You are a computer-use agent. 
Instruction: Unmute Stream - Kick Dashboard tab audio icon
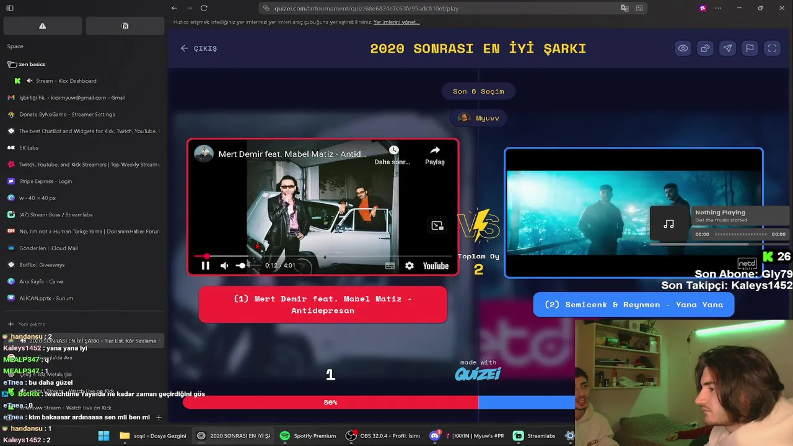coord(29,81)
